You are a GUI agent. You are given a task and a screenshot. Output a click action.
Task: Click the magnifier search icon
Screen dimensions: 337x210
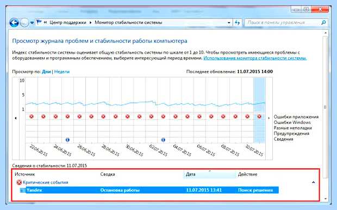[323, 23]
